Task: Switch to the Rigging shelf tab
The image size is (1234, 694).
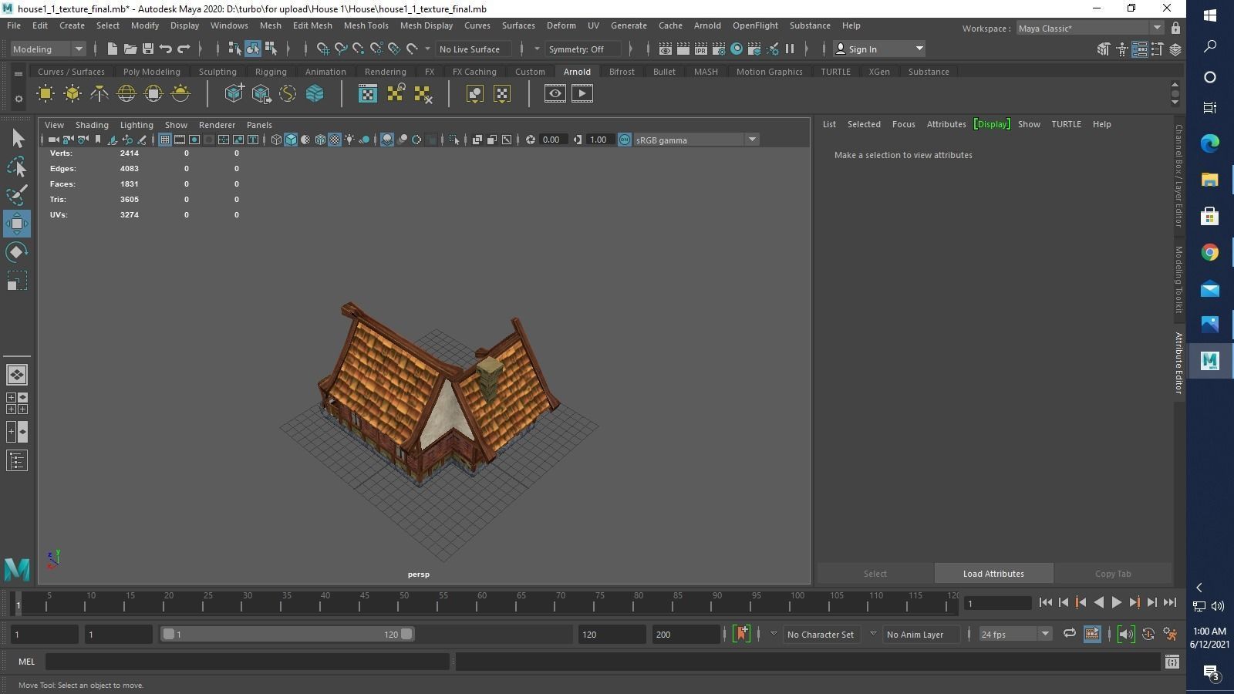Action: click(x=271, y=72)
